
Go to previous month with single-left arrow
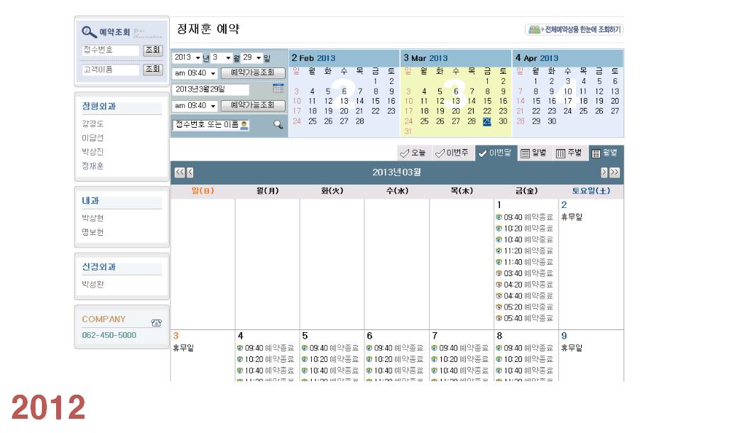click(190, 172)
